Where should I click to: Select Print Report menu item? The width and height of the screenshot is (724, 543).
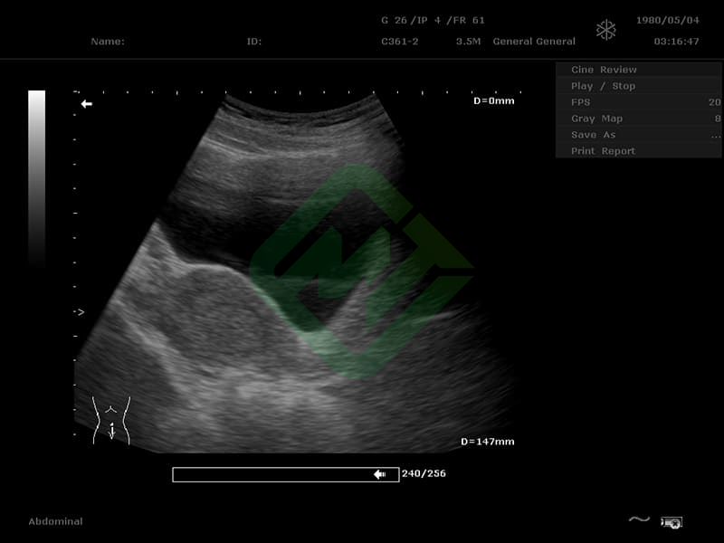639,151
